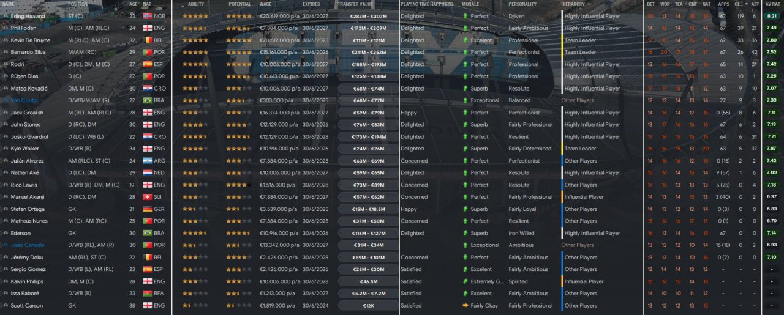Select Jérémy Doku's name
Viewport: 784px width, 315px height.
point(26,258)
